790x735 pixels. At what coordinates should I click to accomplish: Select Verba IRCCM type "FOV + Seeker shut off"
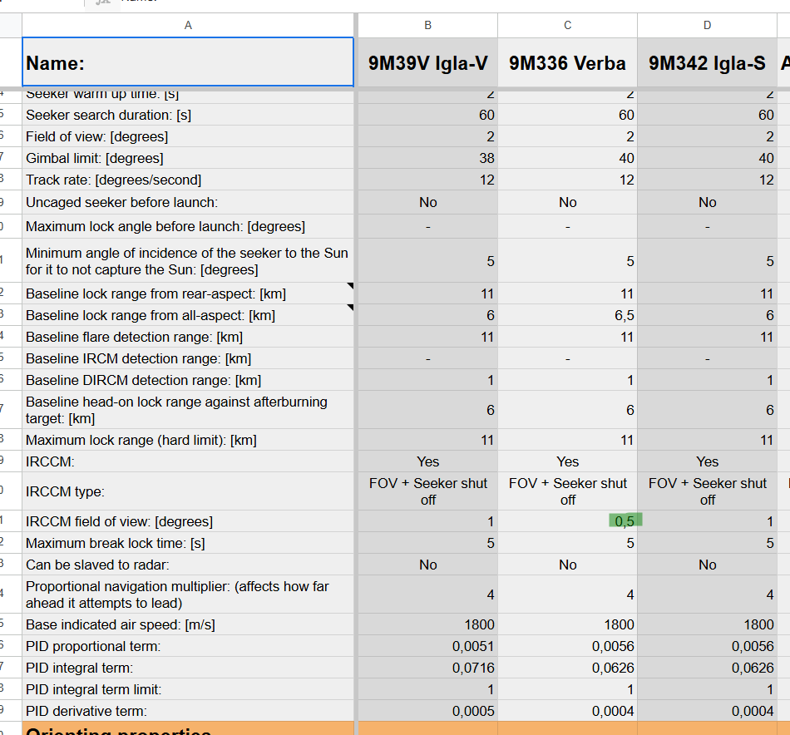pyautogui.click(x=567, y=491)
